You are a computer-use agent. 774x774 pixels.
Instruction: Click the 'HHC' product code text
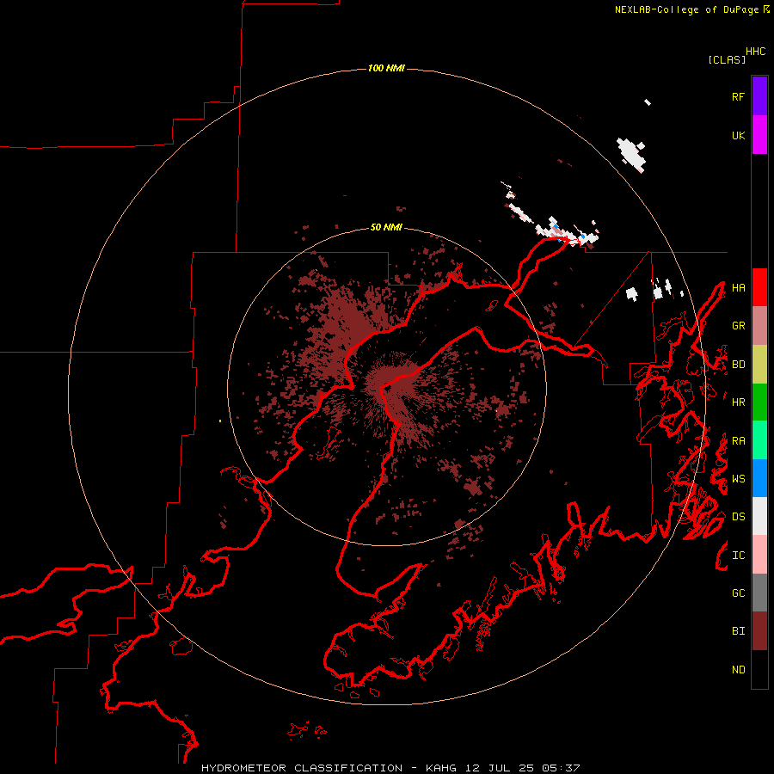click(756, 52)
